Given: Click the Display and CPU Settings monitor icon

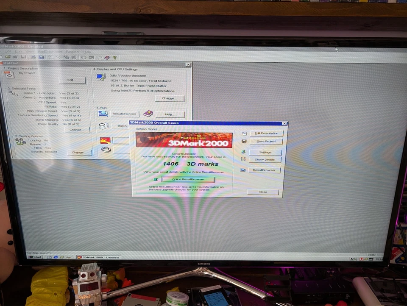Looking at the screenshot, I should pos(100,77).
